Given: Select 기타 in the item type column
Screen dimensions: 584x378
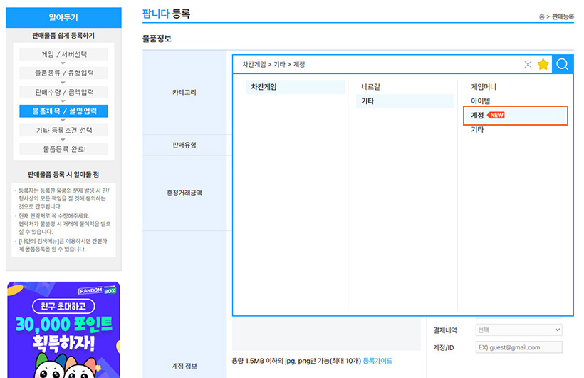Looking at the screenshot, I should [x=477, y=130].
